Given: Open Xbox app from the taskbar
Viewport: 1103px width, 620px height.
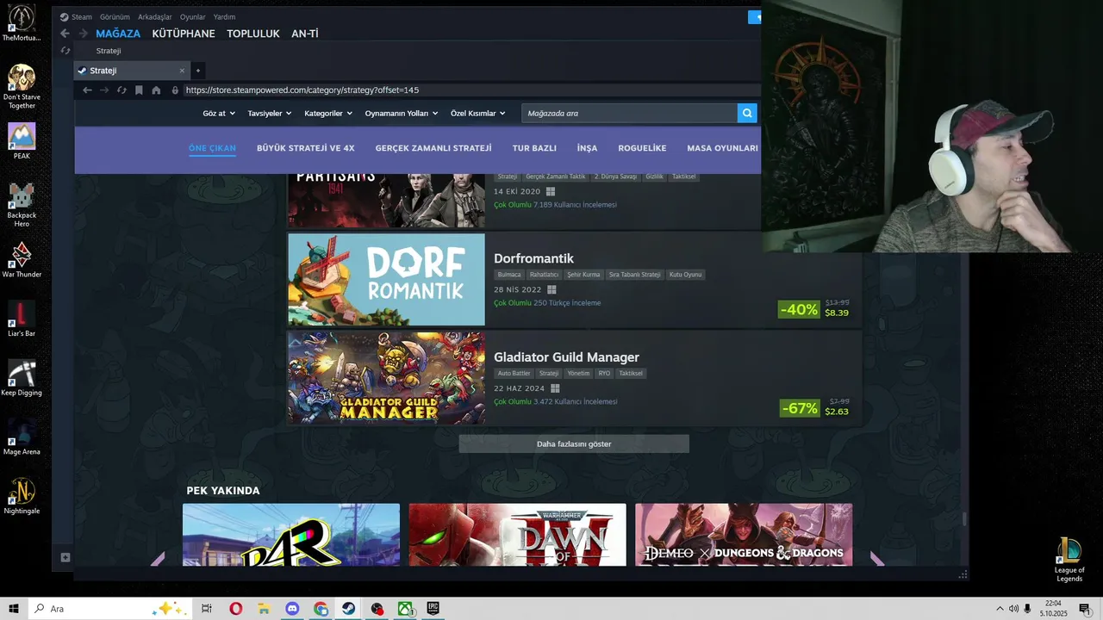Looking at the screenshot, I should [x=405, y=609].
